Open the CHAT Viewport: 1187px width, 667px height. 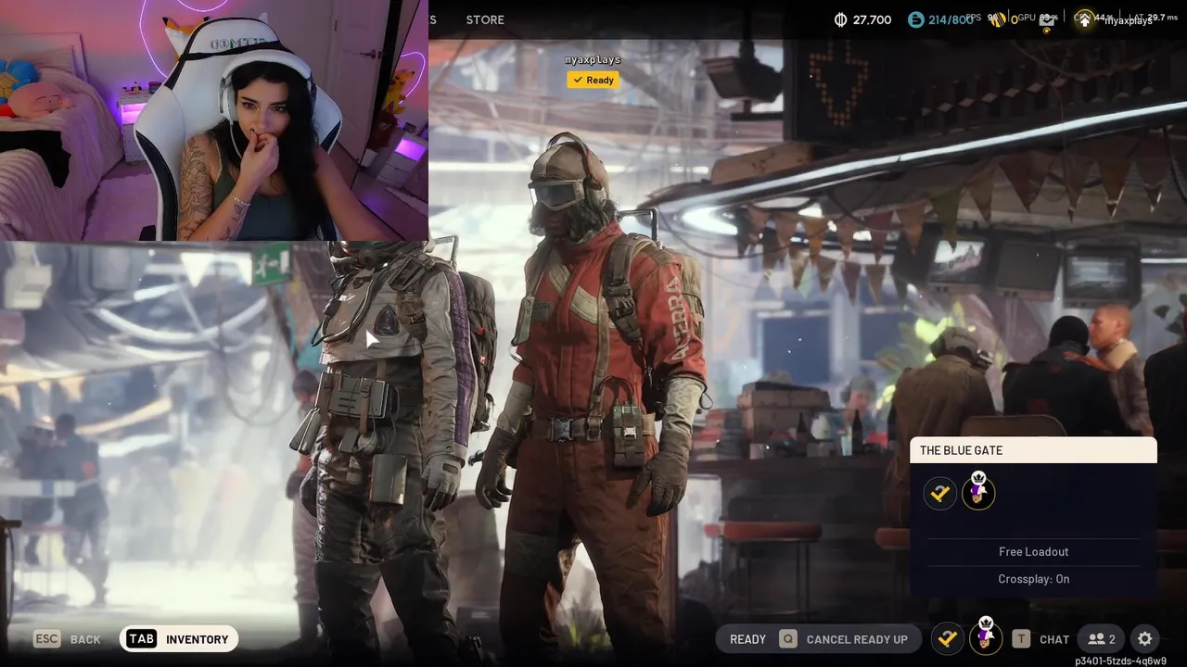point(1054,639)
